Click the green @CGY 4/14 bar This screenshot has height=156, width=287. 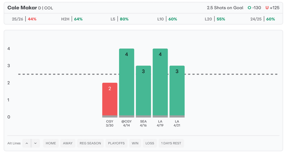[x=126, y=83]
